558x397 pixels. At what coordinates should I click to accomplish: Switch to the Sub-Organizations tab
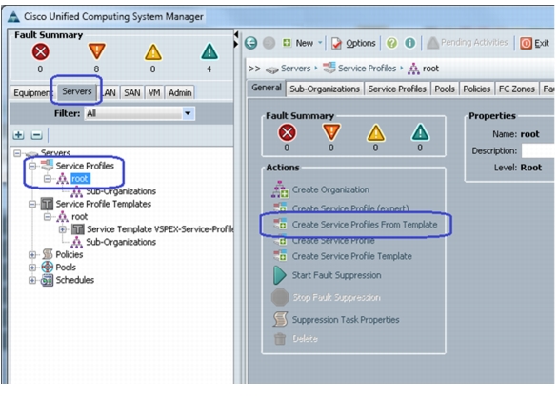point(325,89)
